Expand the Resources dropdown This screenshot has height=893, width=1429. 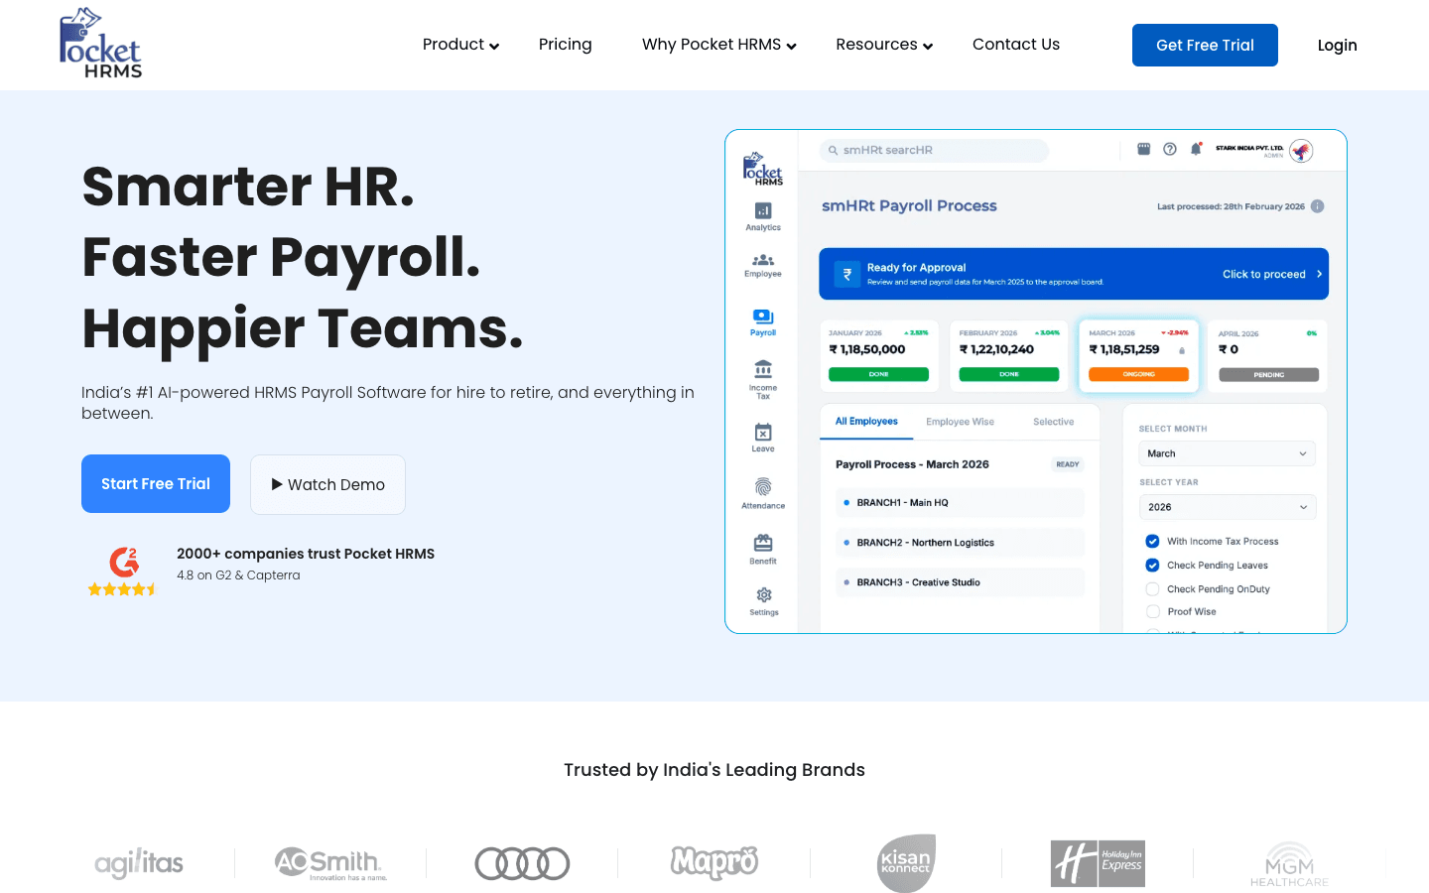tap(884, 45)
